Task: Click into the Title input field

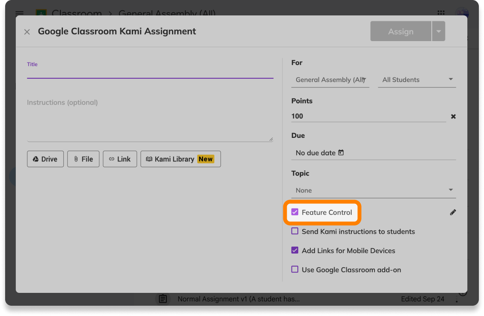Action: click(x=150, y=73)
